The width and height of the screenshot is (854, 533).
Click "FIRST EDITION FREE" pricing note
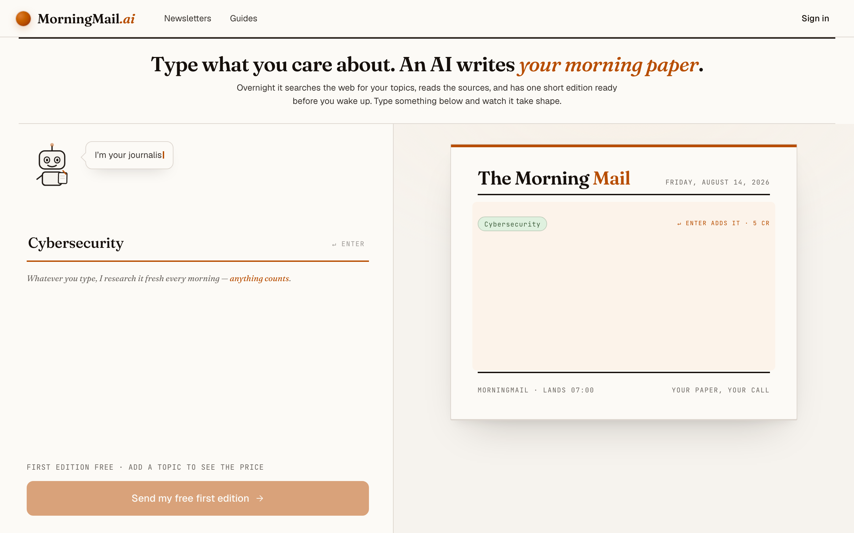click(x=70, y=467)
